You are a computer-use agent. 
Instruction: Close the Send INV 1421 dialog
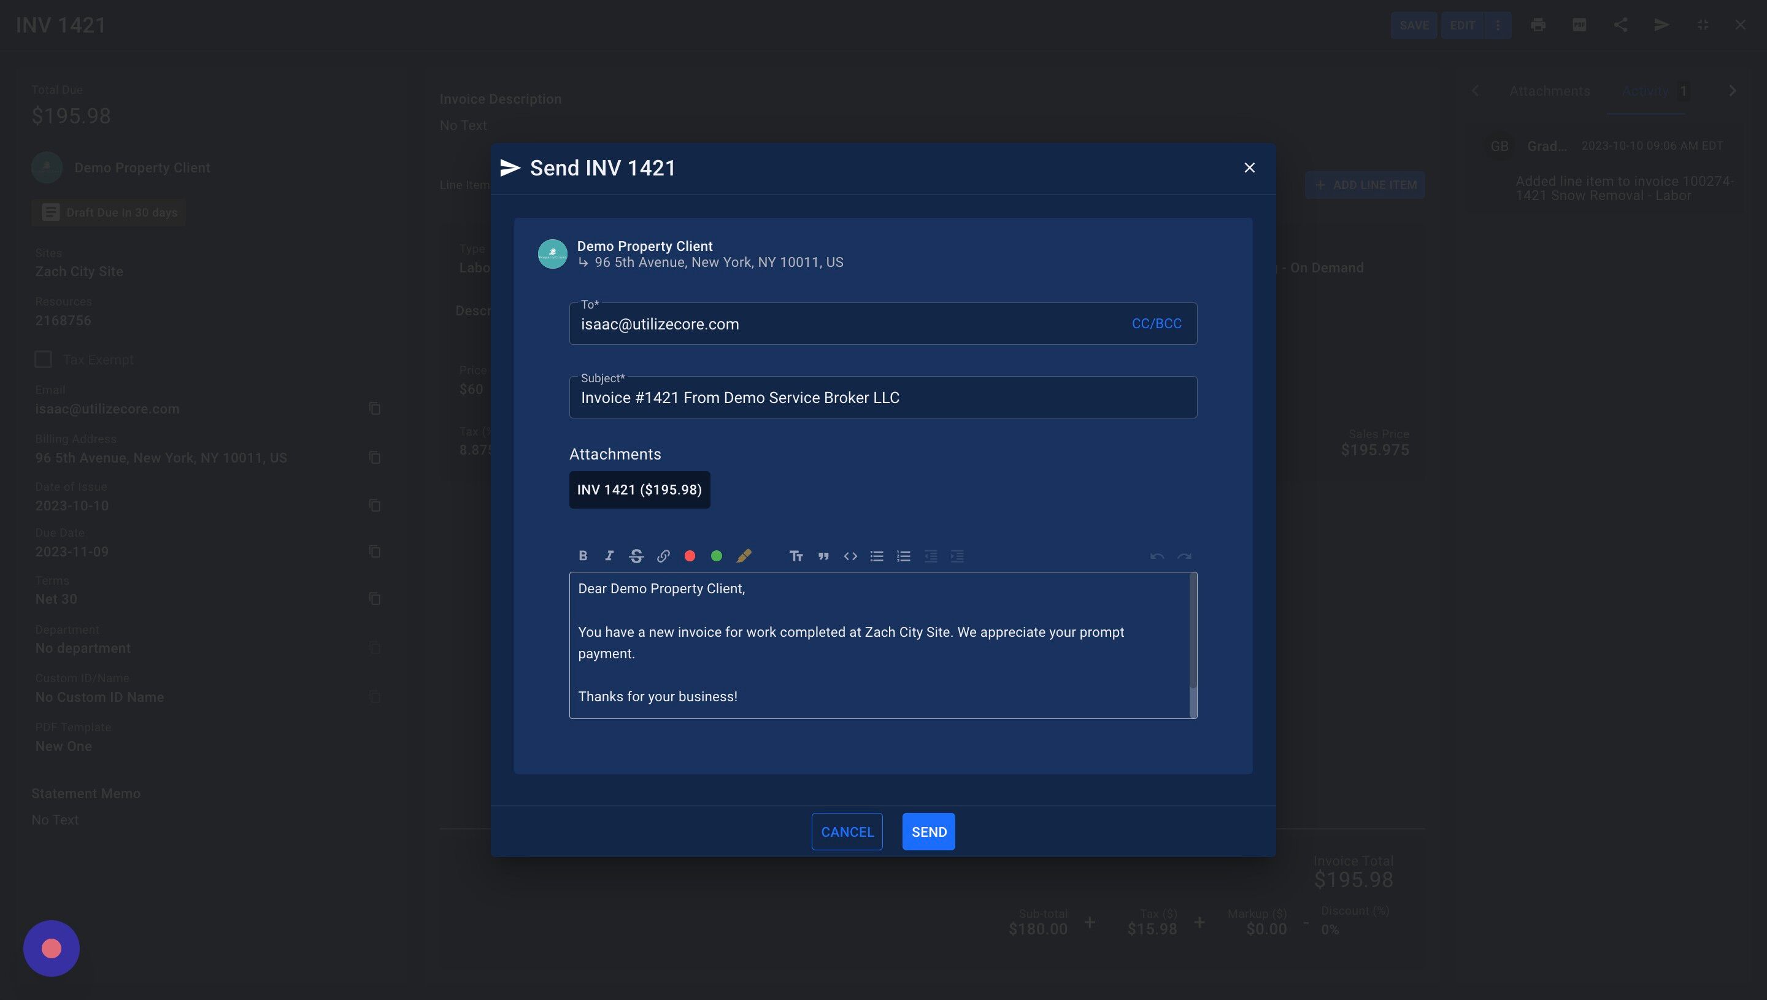click(1249, 167)
